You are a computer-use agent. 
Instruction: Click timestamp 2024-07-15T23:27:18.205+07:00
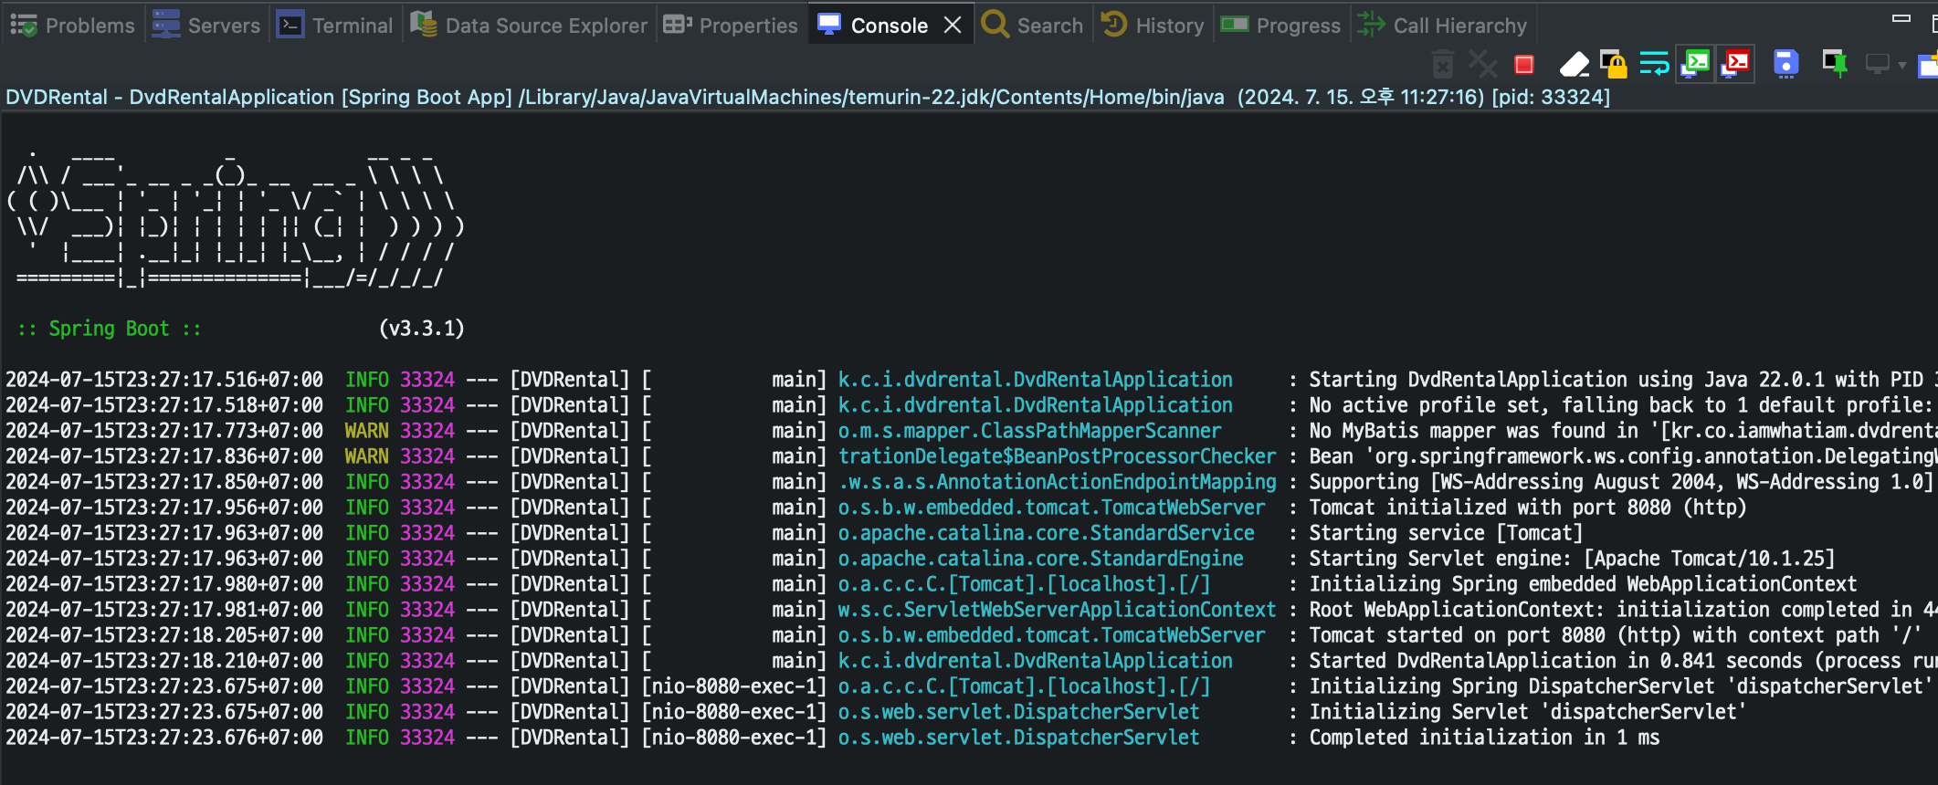coord(164,635)
